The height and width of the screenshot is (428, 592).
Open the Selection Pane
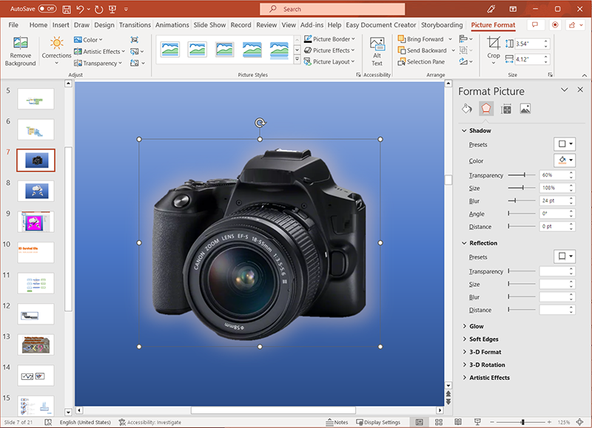(x=421, y=61)
